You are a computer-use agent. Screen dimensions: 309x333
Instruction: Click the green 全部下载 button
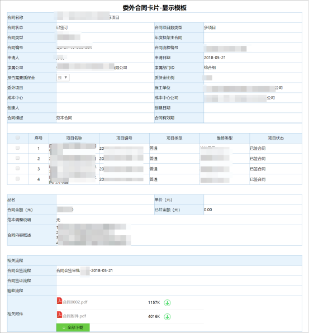point(73,327)
